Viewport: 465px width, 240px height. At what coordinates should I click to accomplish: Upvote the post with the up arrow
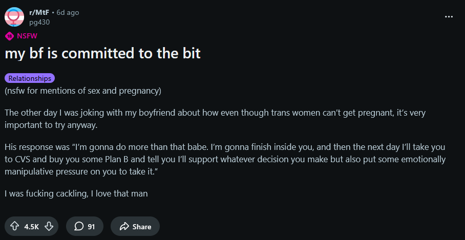pos(14,227)
